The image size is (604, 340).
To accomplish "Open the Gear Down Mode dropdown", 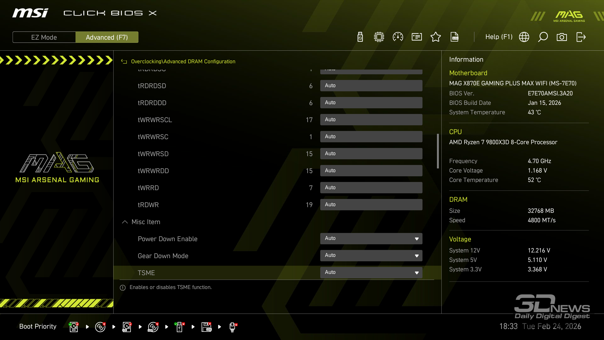I will tap(371, 256).
